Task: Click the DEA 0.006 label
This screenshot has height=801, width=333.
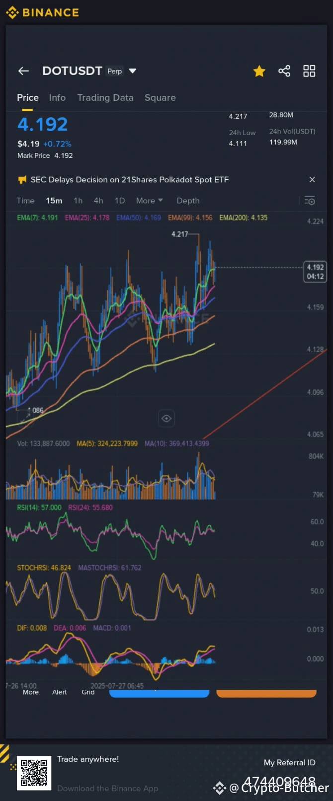Action: point(70,628)
